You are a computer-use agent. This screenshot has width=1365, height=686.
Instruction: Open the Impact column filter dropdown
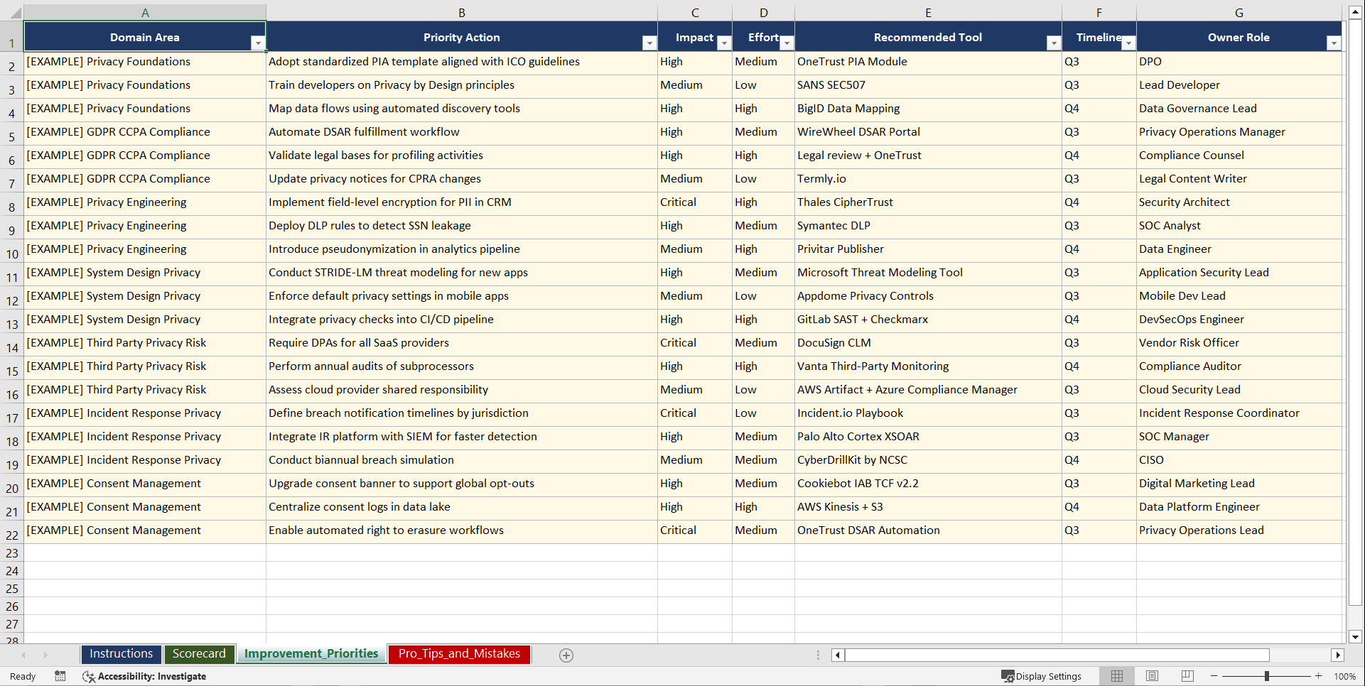coord(724,43)
